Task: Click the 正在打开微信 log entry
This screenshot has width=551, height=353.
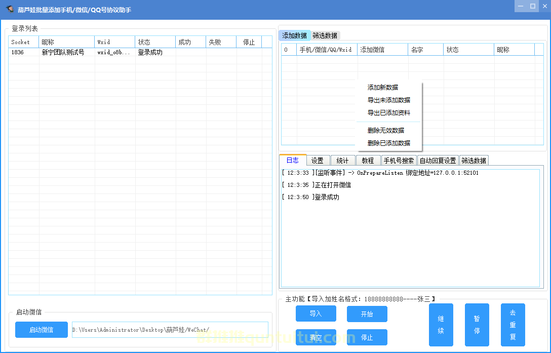Action: click(316, 185)
